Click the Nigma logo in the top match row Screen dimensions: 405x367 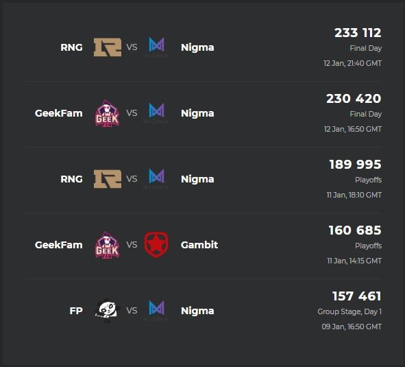[x=156, y=47]
